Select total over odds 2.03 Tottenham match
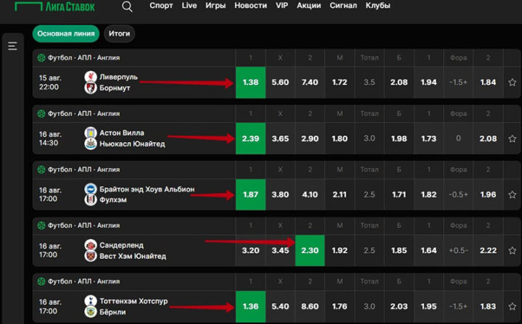522x324 pixels. [399, 307]
